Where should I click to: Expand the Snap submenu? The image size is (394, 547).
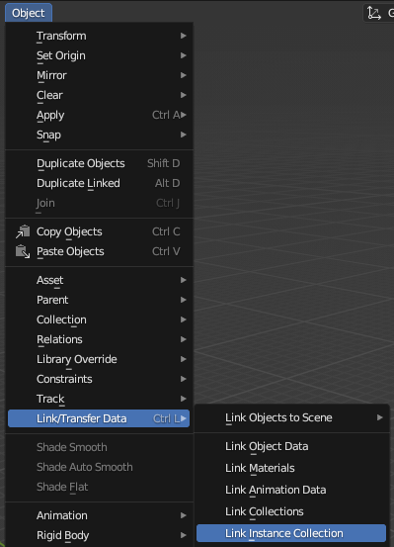pos(99,135)
